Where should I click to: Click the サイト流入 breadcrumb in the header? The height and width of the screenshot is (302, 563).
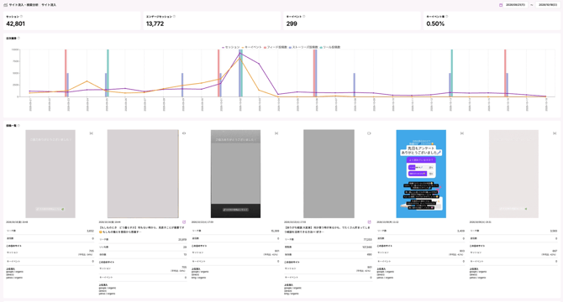pyautogui.click(x=49, y=5)
